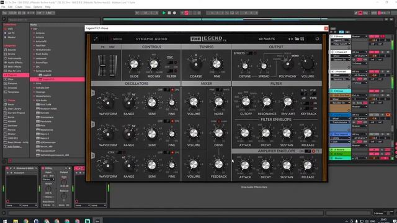397x223 pixels.
Task: Collapse the Synapse Audio folder
Action: pos(34,71)
